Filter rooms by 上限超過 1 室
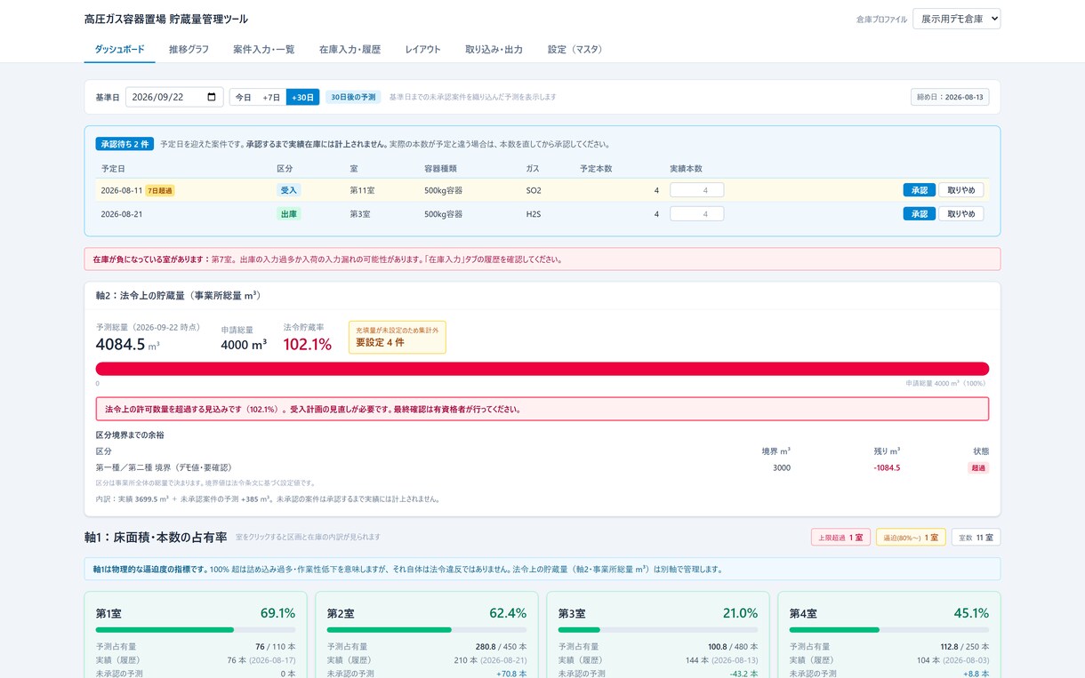This screenshot has height=678, width=1085. coord(840,537)
